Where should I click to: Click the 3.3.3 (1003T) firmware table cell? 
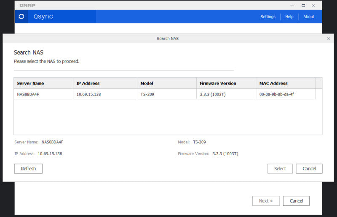[226, 94]
